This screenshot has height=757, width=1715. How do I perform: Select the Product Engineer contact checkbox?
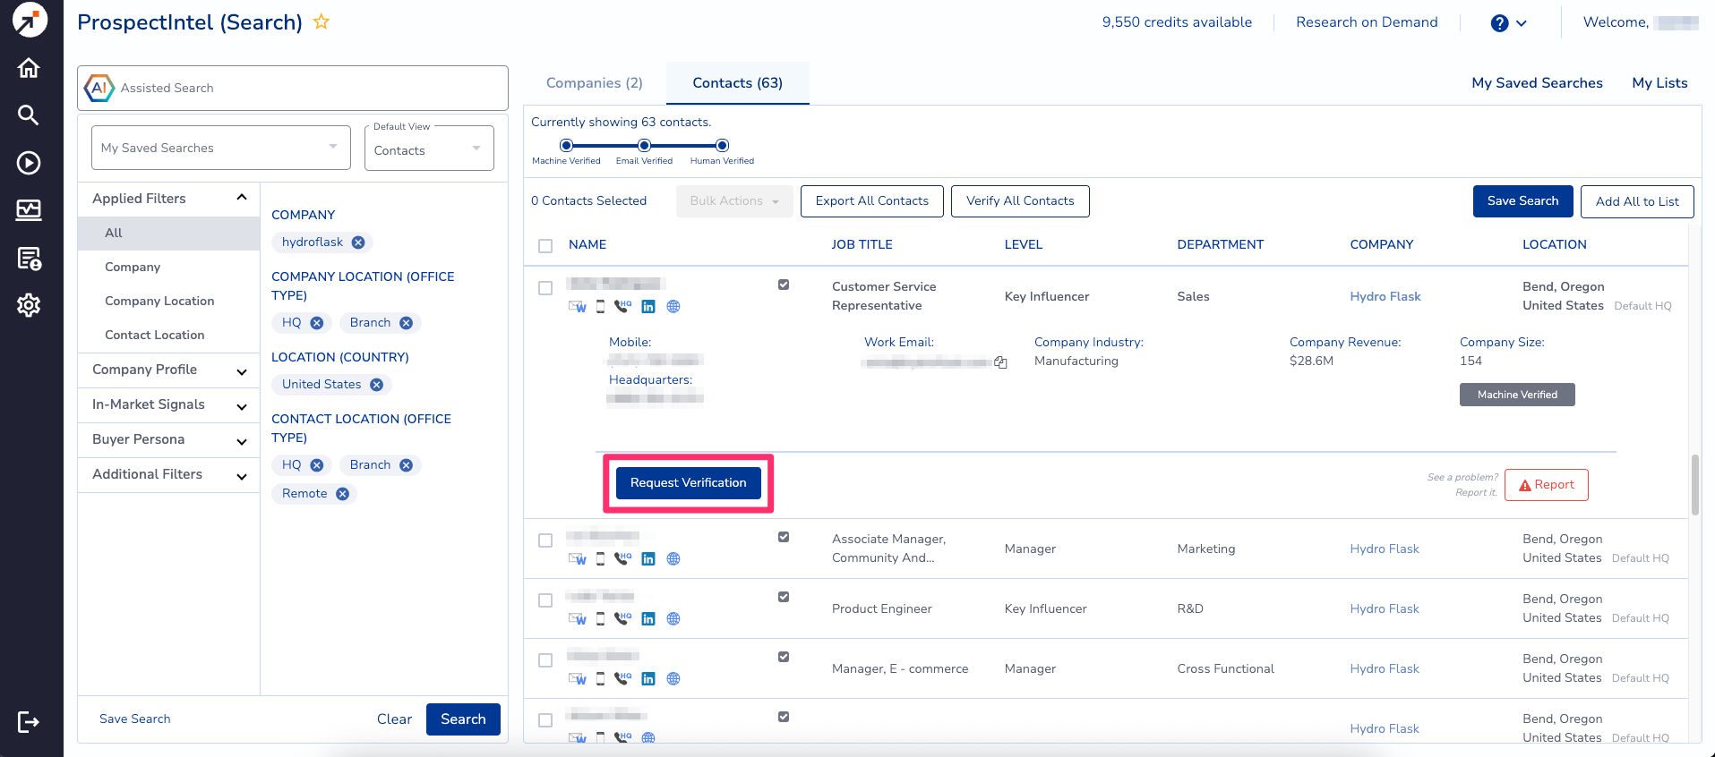545,600
